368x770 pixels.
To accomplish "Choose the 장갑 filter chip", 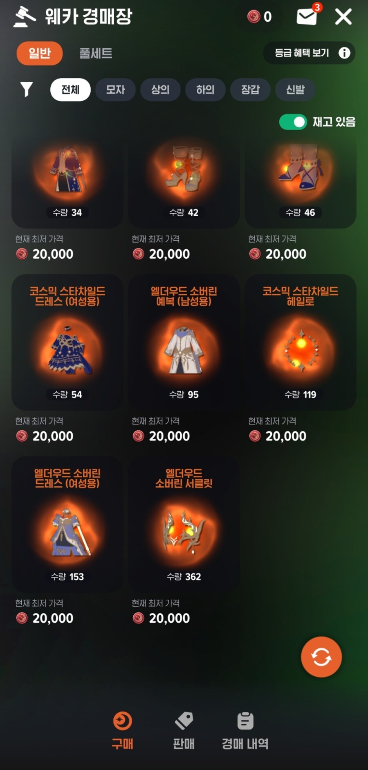I will 250,90.
